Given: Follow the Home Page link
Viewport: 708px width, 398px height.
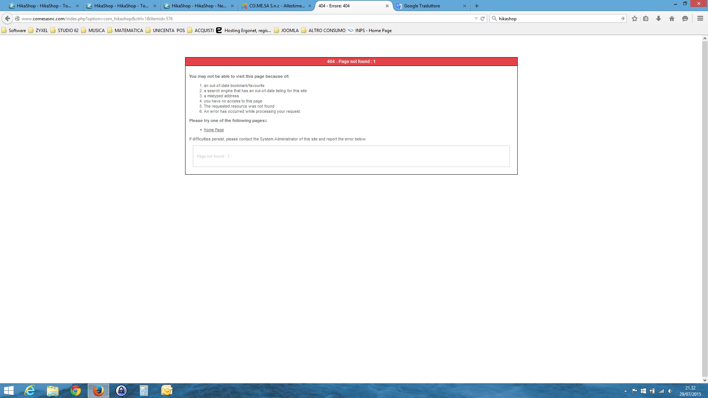Looking at the screenshot, I should (x=214, y=130).
